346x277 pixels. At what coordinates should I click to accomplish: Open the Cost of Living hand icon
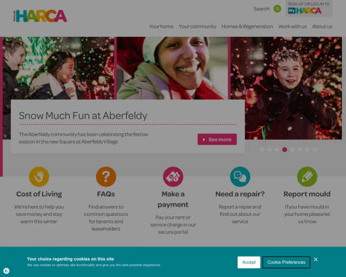pos(39,177)
